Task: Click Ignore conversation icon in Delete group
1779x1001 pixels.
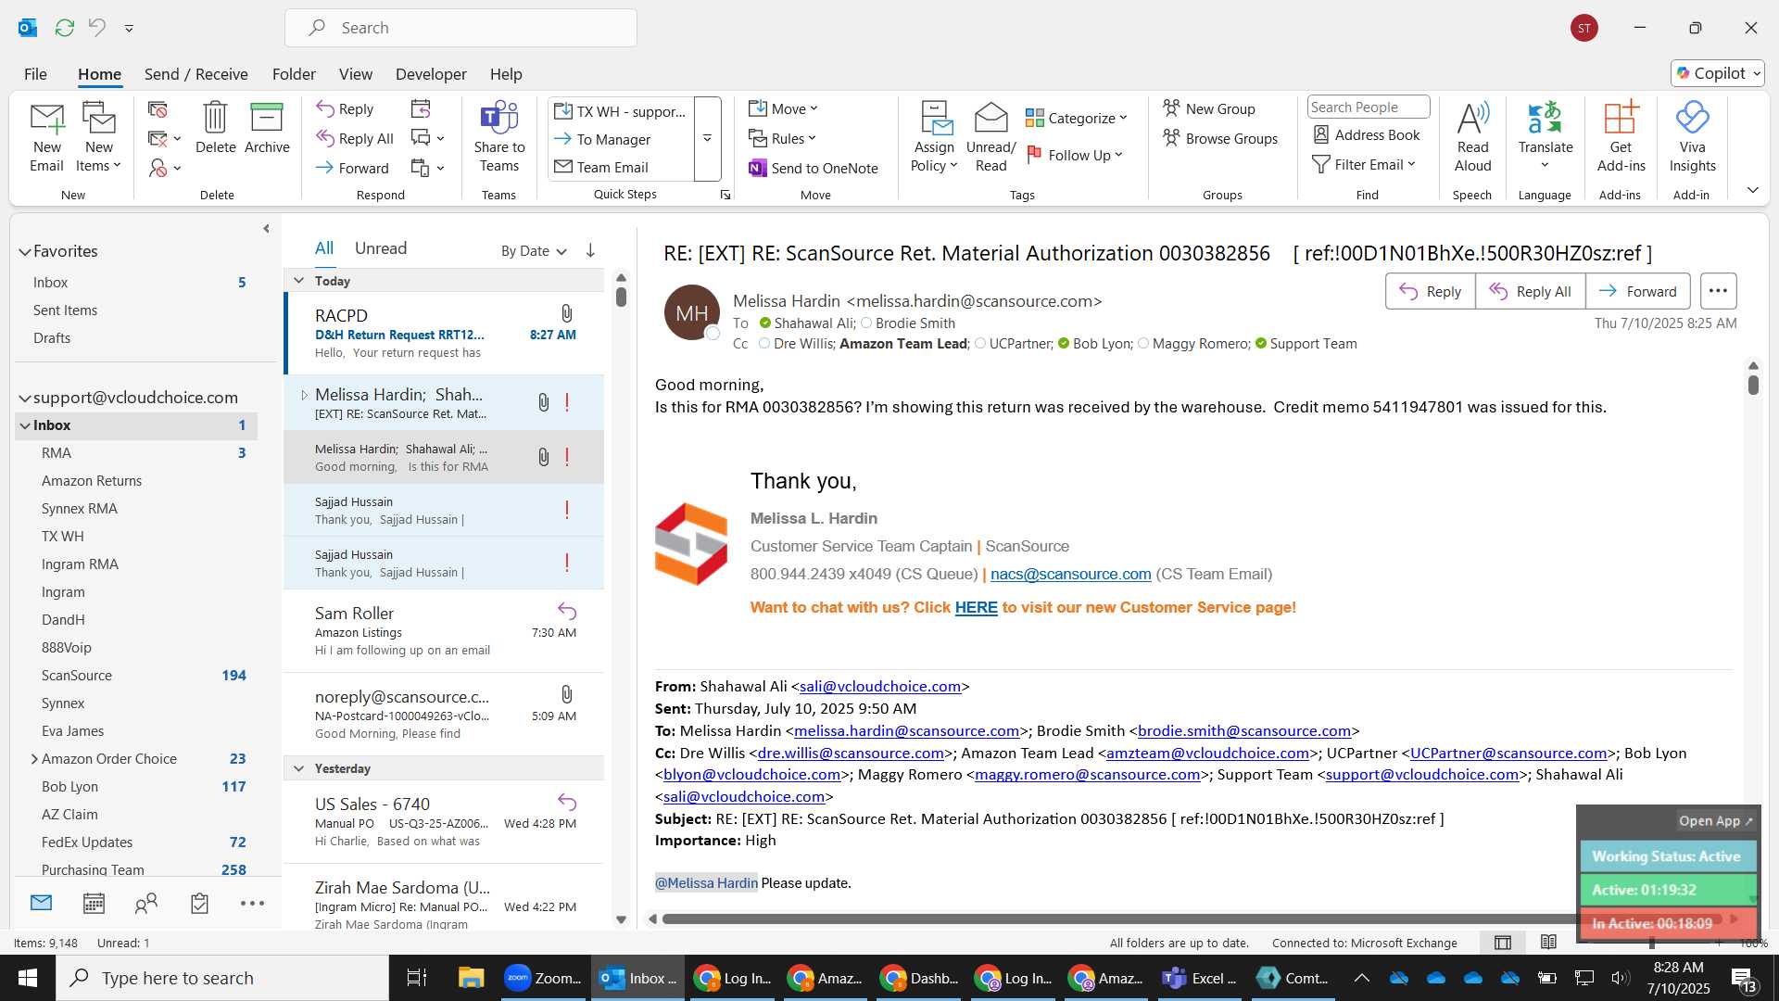Action: [x=158, y=109]
